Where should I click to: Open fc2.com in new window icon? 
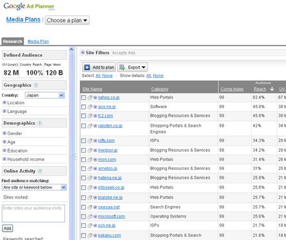tap(90, 116)
